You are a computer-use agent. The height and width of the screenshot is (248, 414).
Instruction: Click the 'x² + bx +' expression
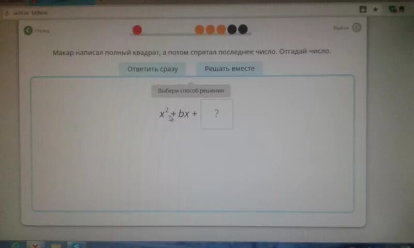[x=178, y=114]
